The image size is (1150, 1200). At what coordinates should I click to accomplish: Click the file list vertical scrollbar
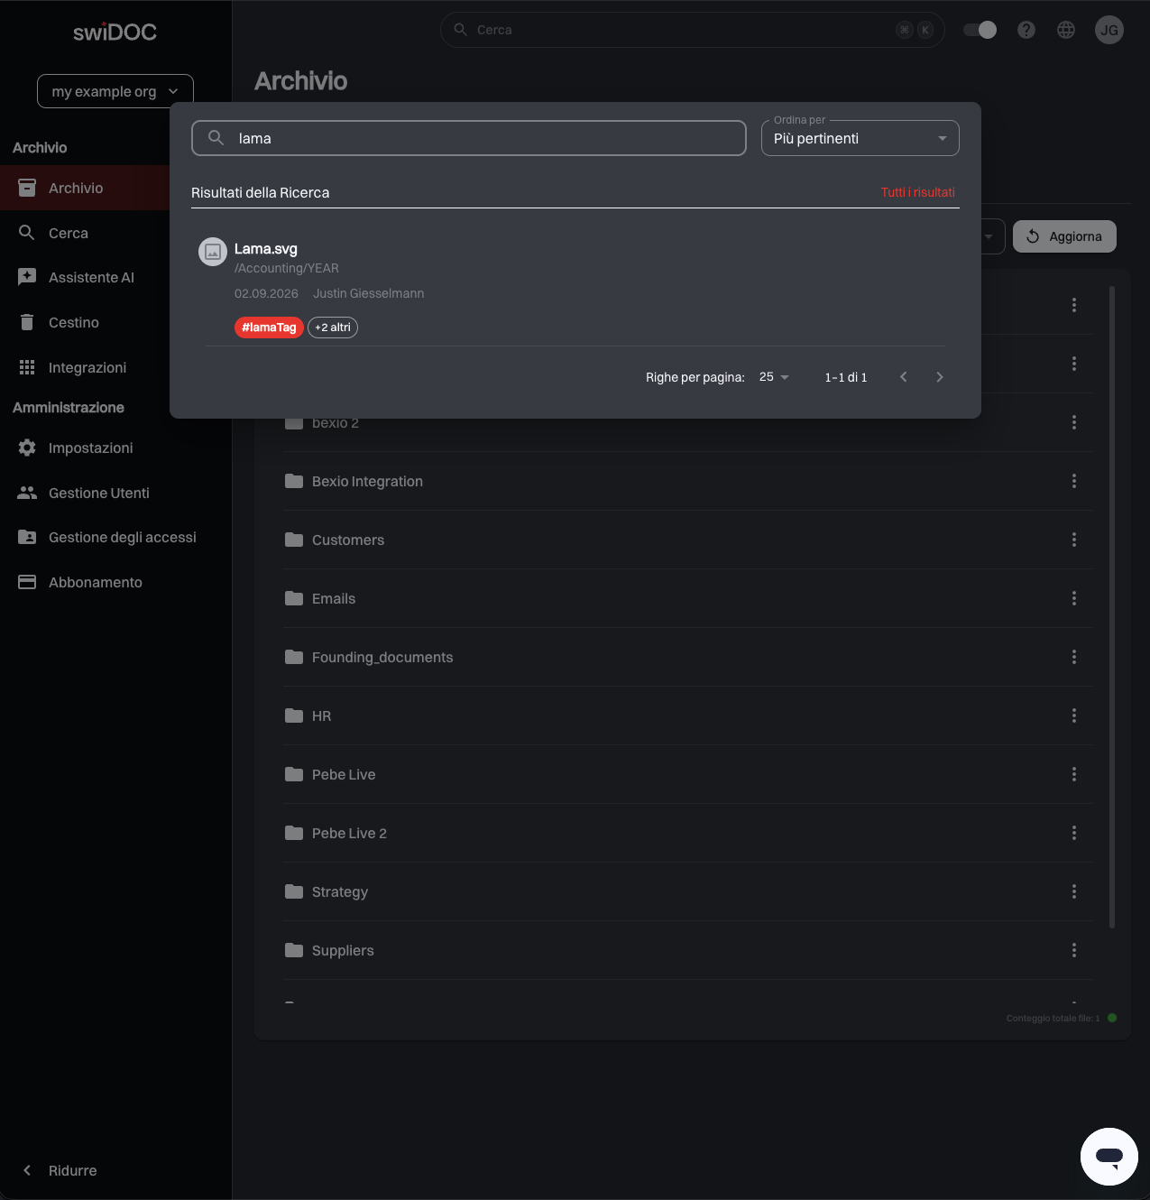1112,606
